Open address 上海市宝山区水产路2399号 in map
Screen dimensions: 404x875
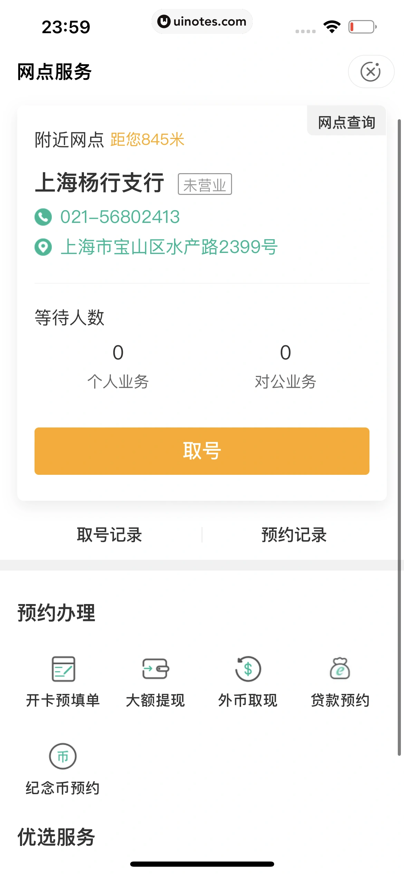(x=169, y=247)
